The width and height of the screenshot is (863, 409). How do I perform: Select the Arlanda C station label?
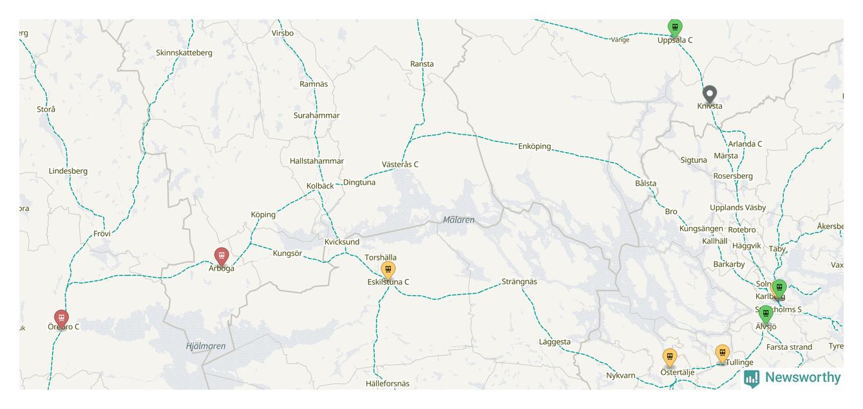745,144
